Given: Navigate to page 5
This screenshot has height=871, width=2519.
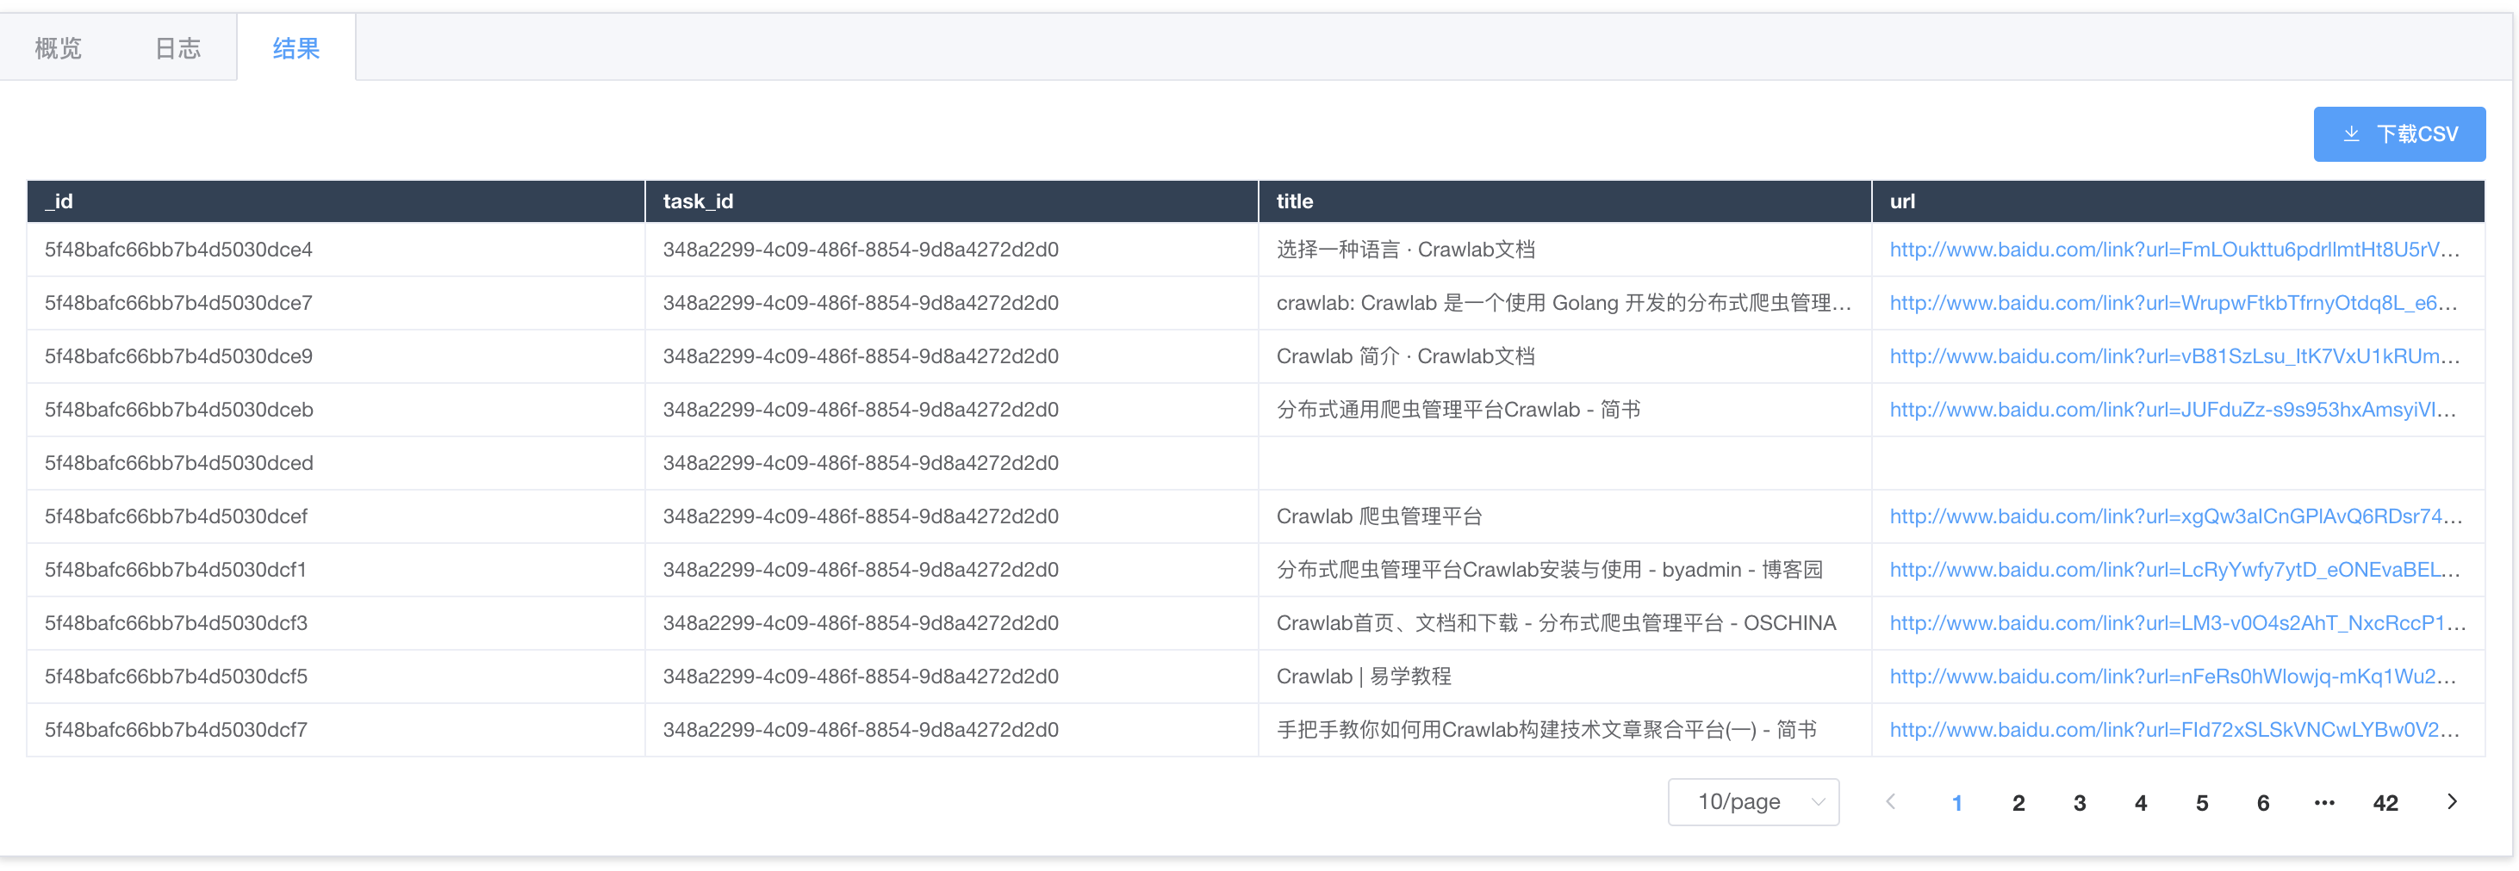Looking at the screenshot, I should point(2202,803).
